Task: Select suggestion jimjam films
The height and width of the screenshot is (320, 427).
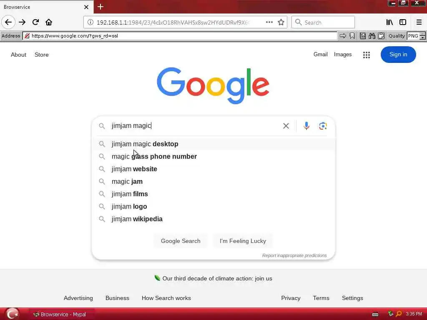Action: [213, 194]
